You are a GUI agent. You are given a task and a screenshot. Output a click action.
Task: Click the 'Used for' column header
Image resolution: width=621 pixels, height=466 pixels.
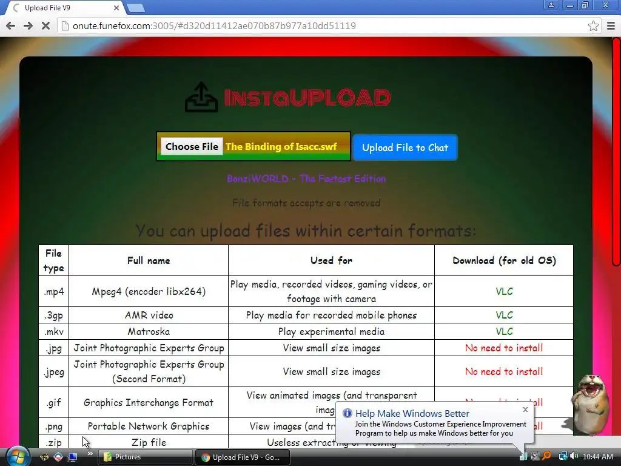331,261
